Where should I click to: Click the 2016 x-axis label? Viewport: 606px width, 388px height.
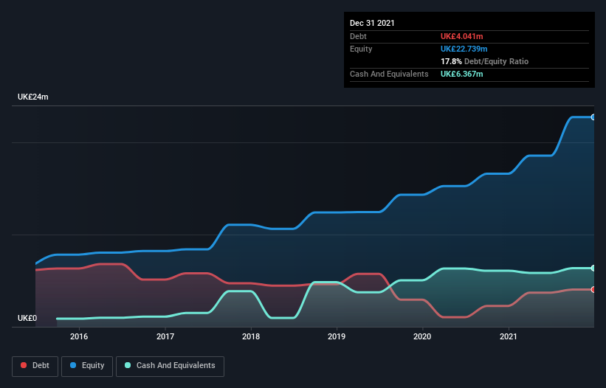[x=79, y=336]
